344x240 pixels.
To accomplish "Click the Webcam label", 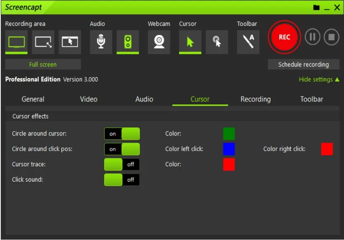I will click(x=159, y=24).
